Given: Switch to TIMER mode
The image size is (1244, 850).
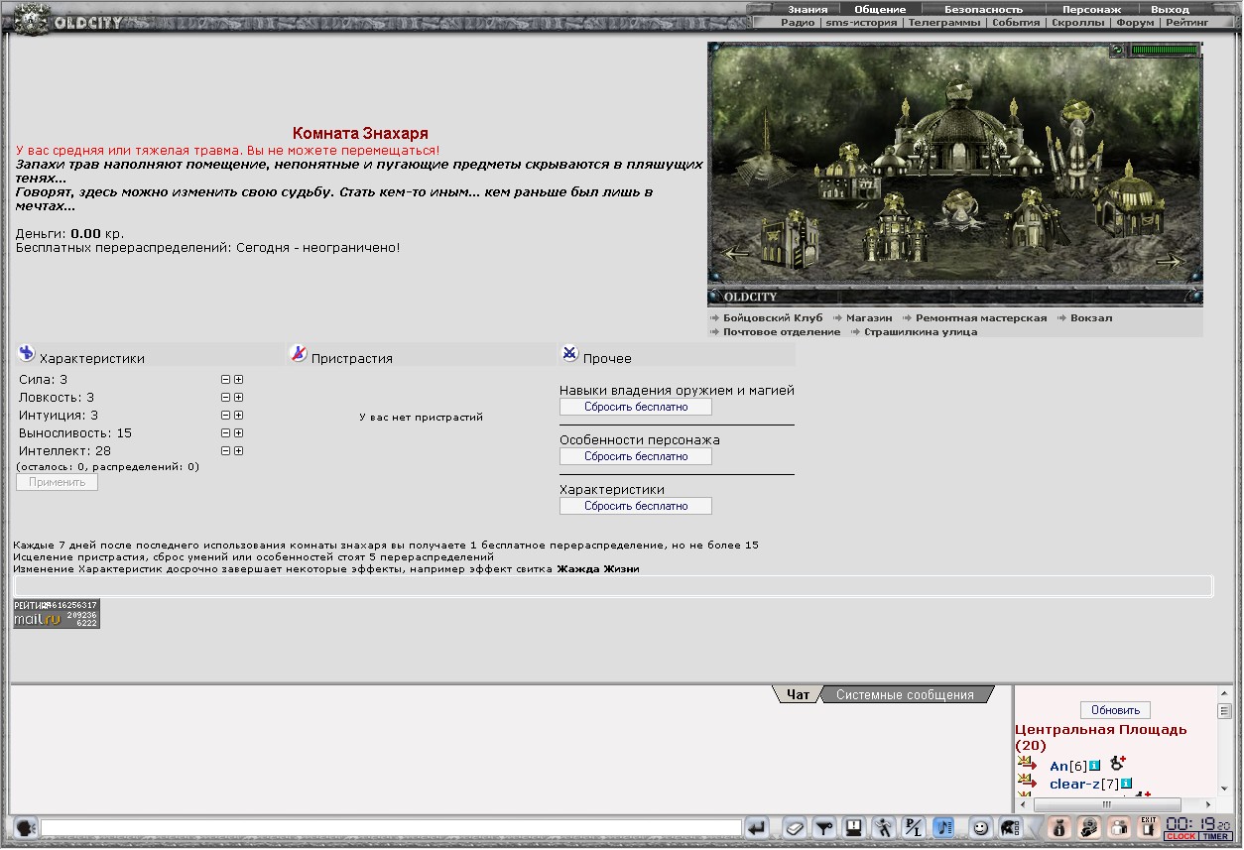Looking at the screenshot, I should click(1215, 836).
